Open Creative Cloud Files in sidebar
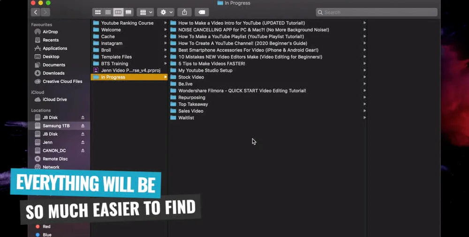469x237 pixels. (62, 81)
